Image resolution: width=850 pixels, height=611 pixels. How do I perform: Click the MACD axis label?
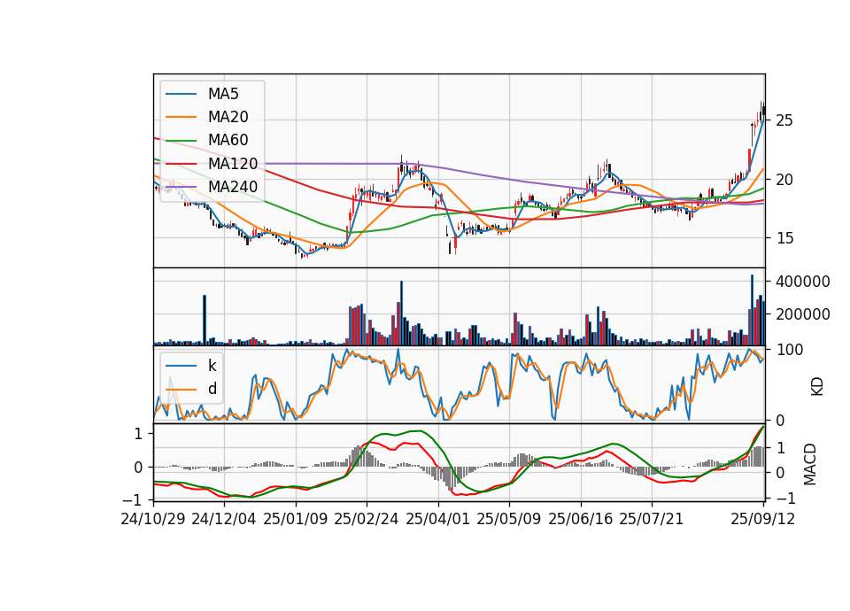click(x=809, y=464)
